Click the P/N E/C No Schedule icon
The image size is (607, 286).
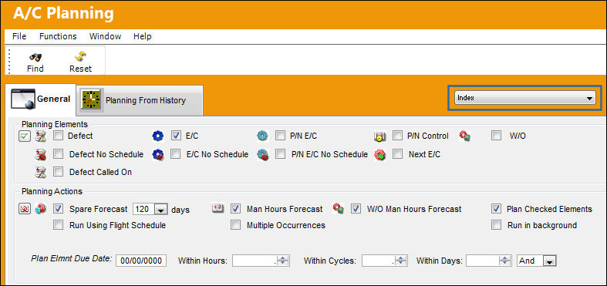(x=263, y=155)
